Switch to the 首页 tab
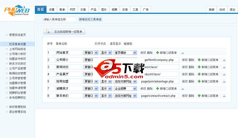Image resolution: width=238 pixels, height=138 pixels. point(41,9)
